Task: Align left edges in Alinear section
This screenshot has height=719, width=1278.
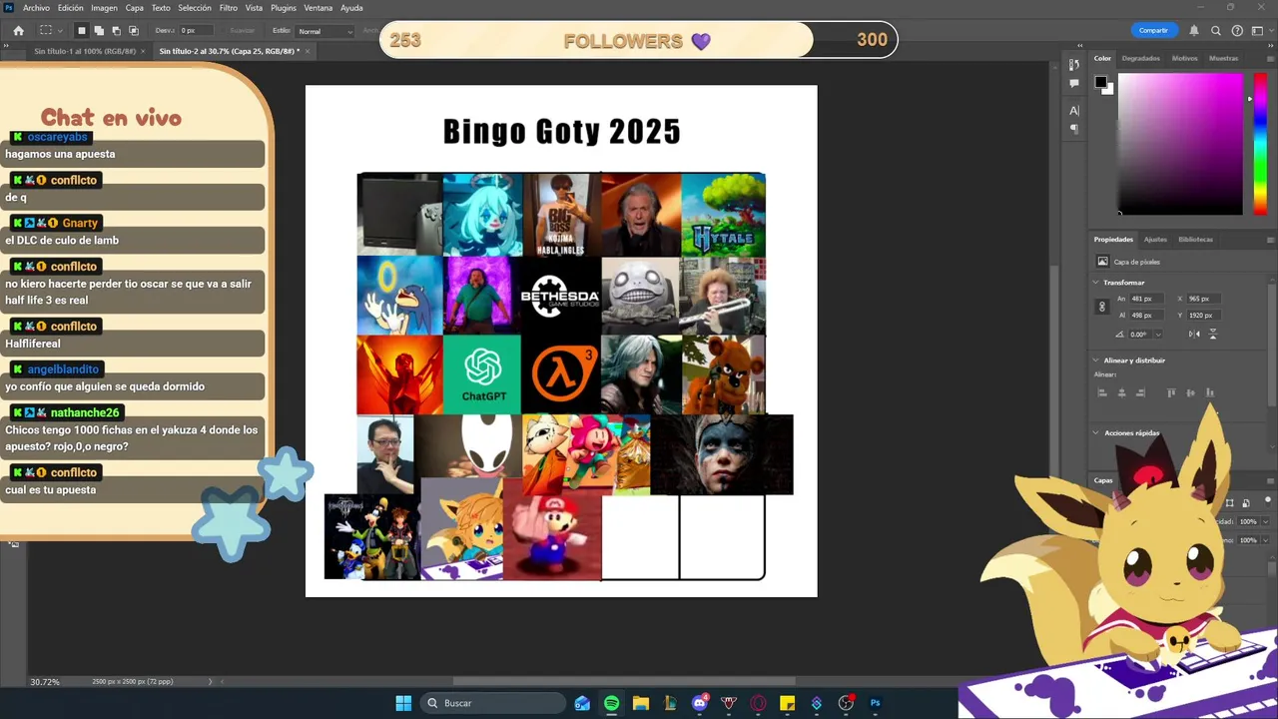Action: point(1102,393)
